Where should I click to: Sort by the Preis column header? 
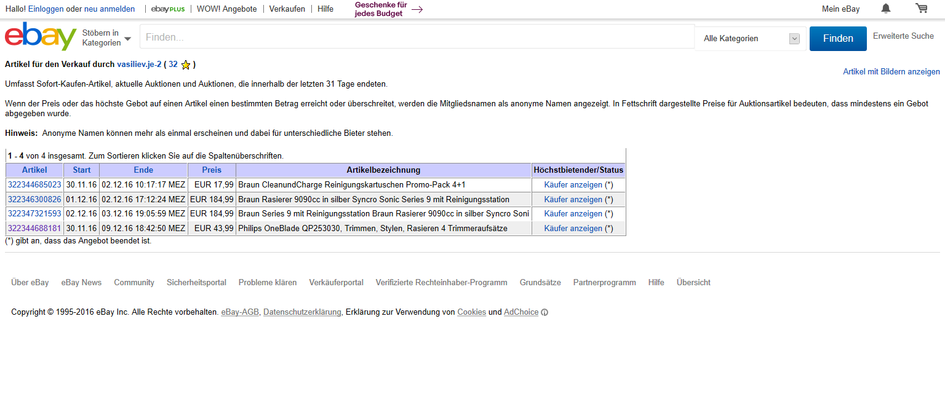212,170
